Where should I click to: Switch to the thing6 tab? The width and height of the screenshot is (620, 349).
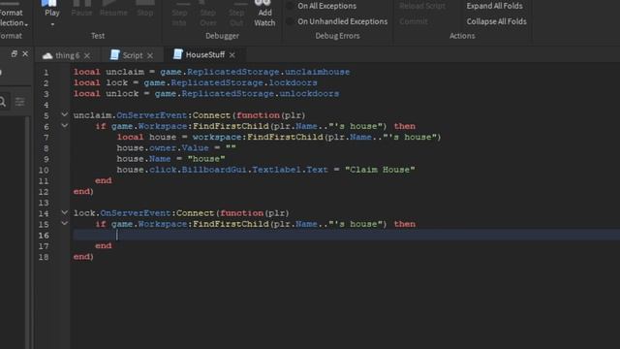[x=67, y=55]
